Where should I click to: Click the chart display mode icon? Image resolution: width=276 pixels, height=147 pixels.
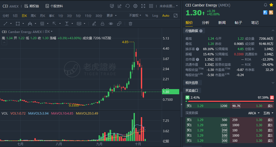point(112,6)
